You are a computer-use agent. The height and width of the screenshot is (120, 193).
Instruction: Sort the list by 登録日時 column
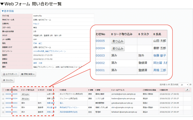click(164, 90)
